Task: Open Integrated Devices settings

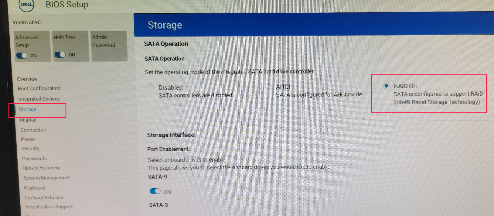Action: pyautogui.click(x=39, y=99)
